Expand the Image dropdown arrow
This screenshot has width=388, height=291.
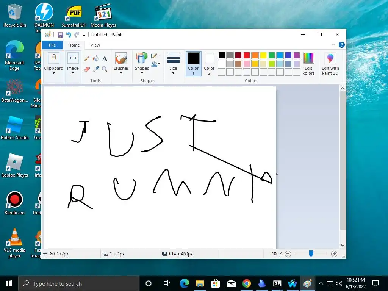[x=73, y=73]
